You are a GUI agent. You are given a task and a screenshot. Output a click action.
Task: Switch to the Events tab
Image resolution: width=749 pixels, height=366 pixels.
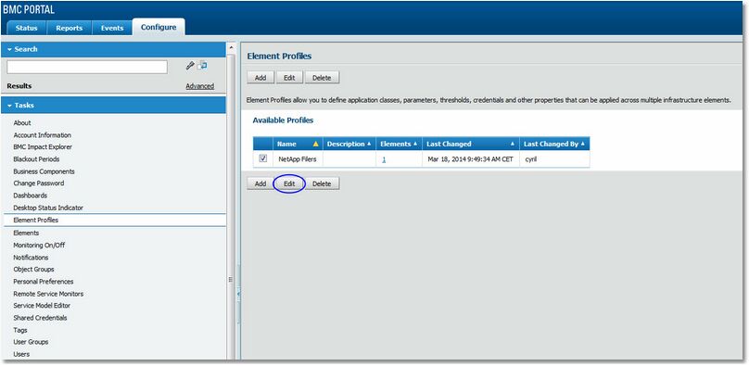112,28
